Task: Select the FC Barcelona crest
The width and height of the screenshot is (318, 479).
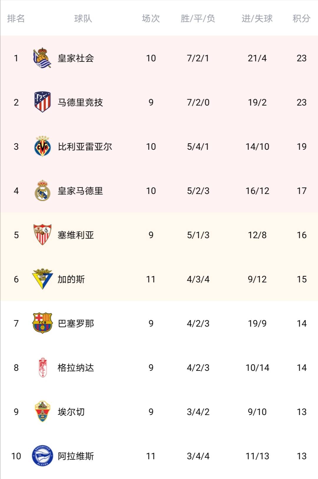Action: tap(42, 323)
